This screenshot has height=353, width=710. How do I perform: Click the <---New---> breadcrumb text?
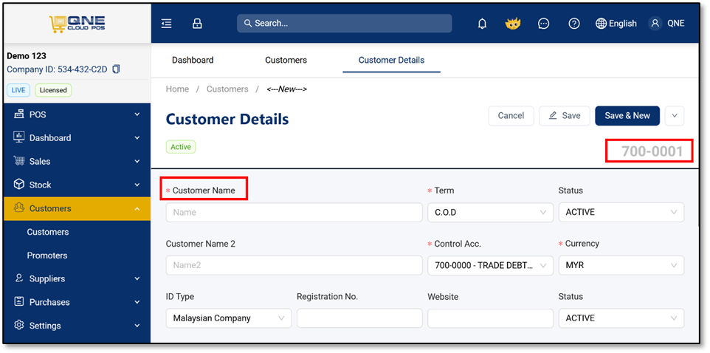point(286,89)
